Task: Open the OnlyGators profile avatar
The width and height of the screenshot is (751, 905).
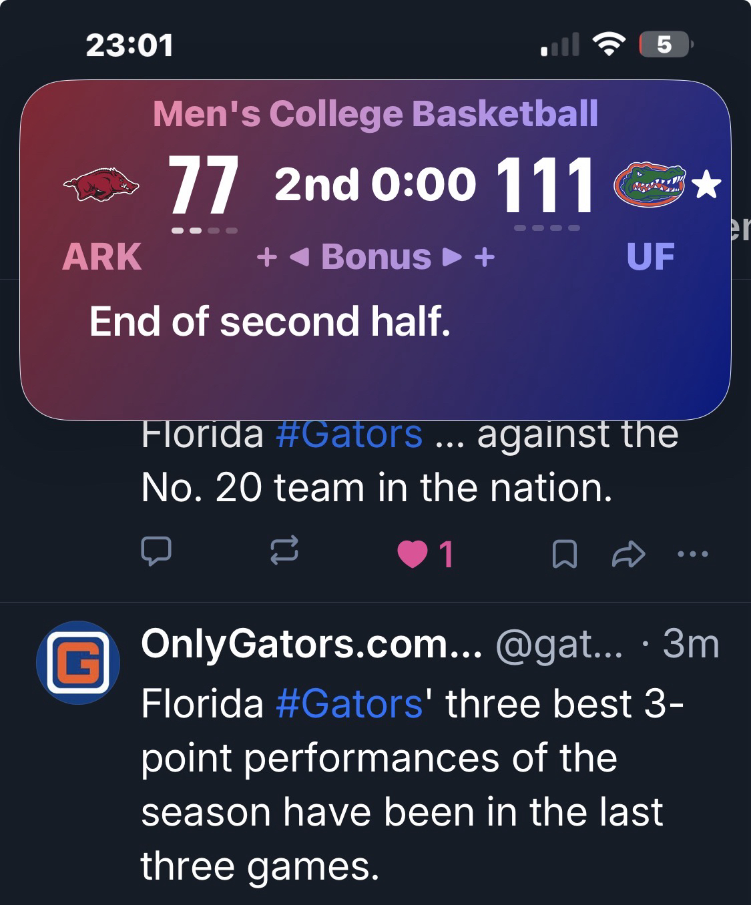Action: coord(77,662)
